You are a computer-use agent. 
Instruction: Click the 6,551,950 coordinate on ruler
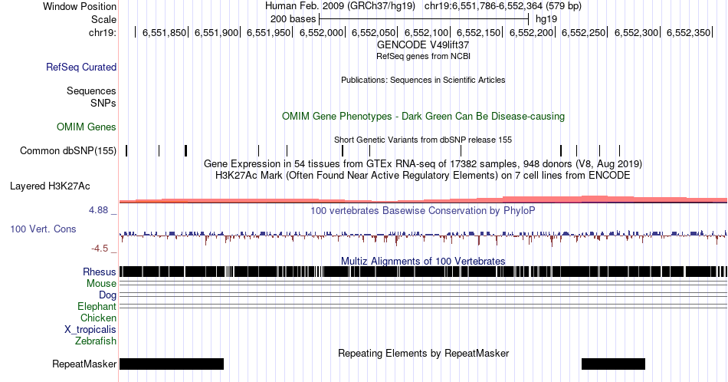268,32
